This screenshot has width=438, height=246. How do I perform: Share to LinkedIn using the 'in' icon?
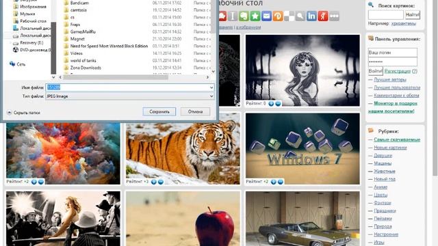[x=311, y=16]
